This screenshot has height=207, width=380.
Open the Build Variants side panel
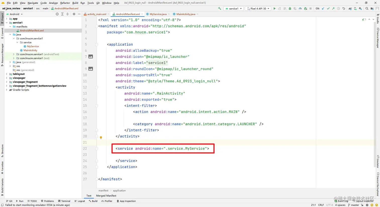(x=2, y=187)
